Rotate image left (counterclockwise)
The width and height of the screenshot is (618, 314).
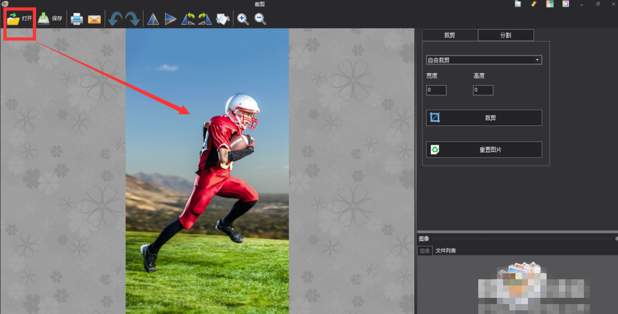[188, 19]
